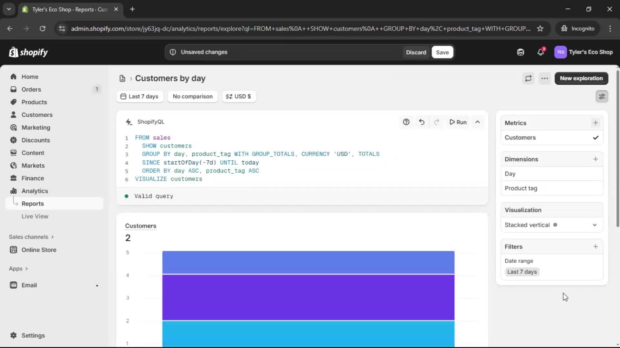Screen dimensions: 620x348
Task: Open the more actions ellipsis menu
Action: click(545, 78)
